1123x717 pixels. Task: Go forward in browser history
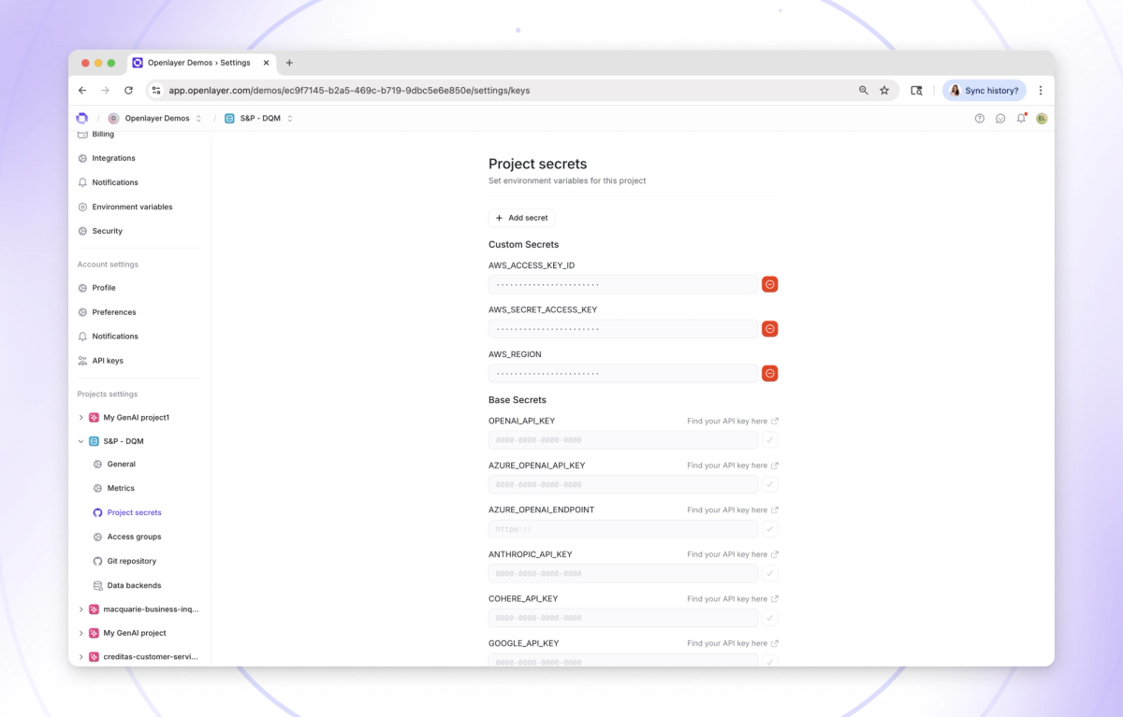tap(105, 91)
